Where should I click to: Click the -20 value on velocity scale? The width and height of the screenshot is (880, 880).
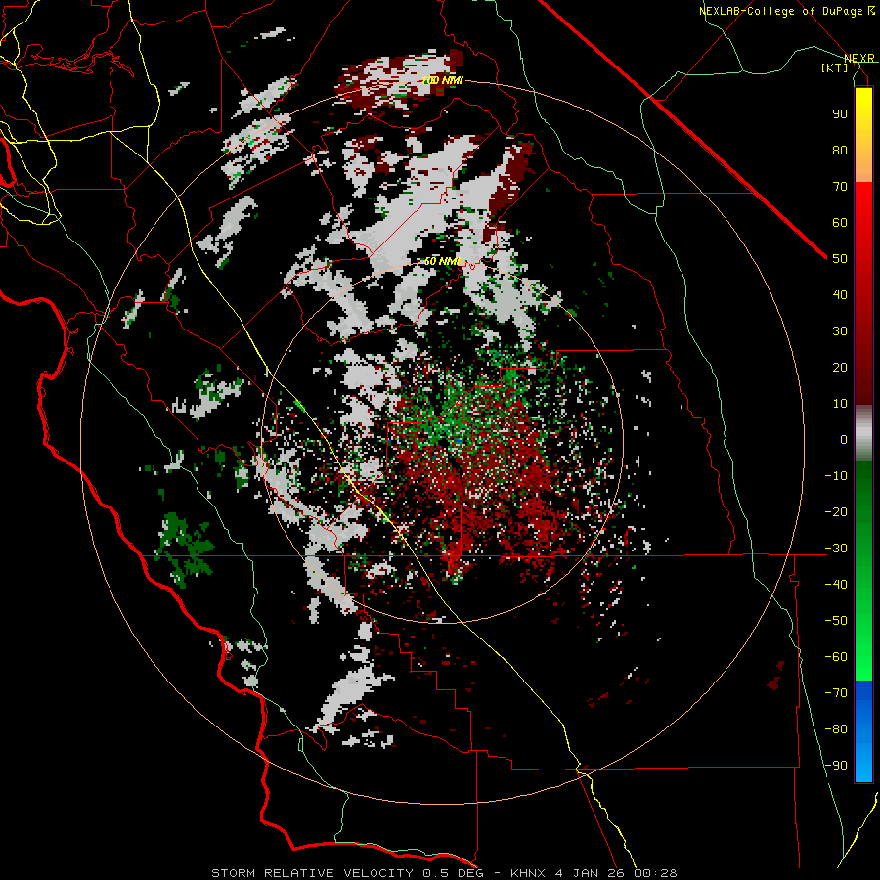[836, 512]
